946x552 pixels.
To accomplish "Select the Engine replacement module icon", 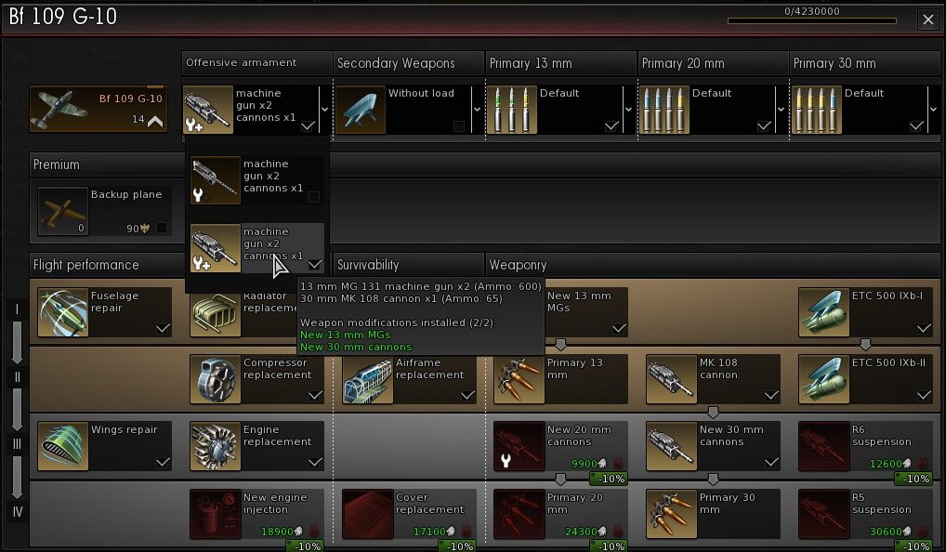I will pyautogui.click(x=216, y=446).
